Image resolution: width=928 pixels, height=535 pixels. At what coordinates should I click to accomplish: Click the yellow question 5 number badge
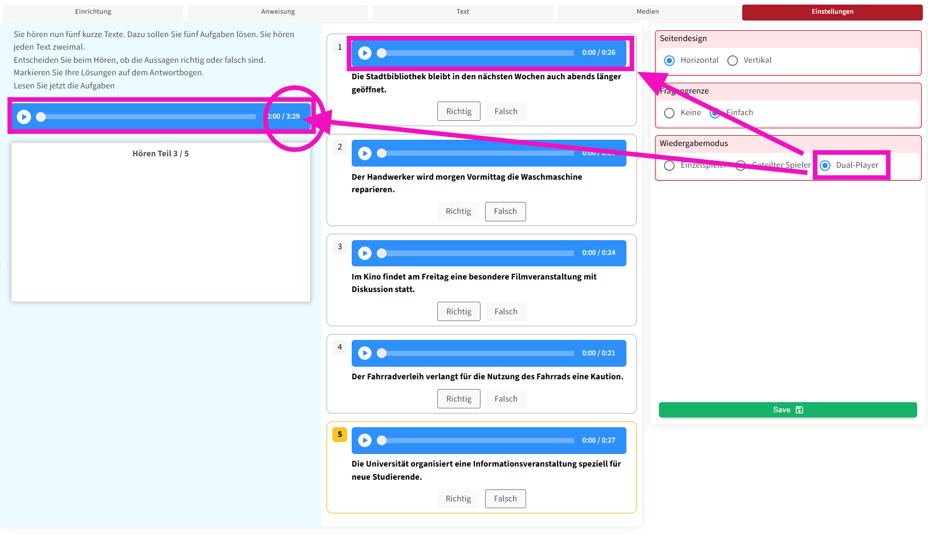click(340, 435)
